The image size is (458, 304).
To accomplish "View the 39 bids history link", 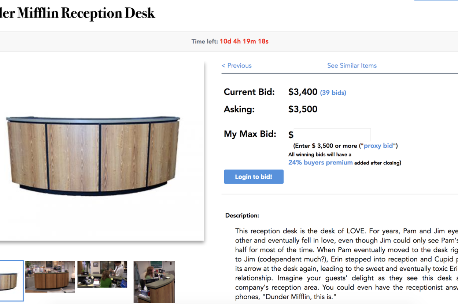I will tap(333, 93).
